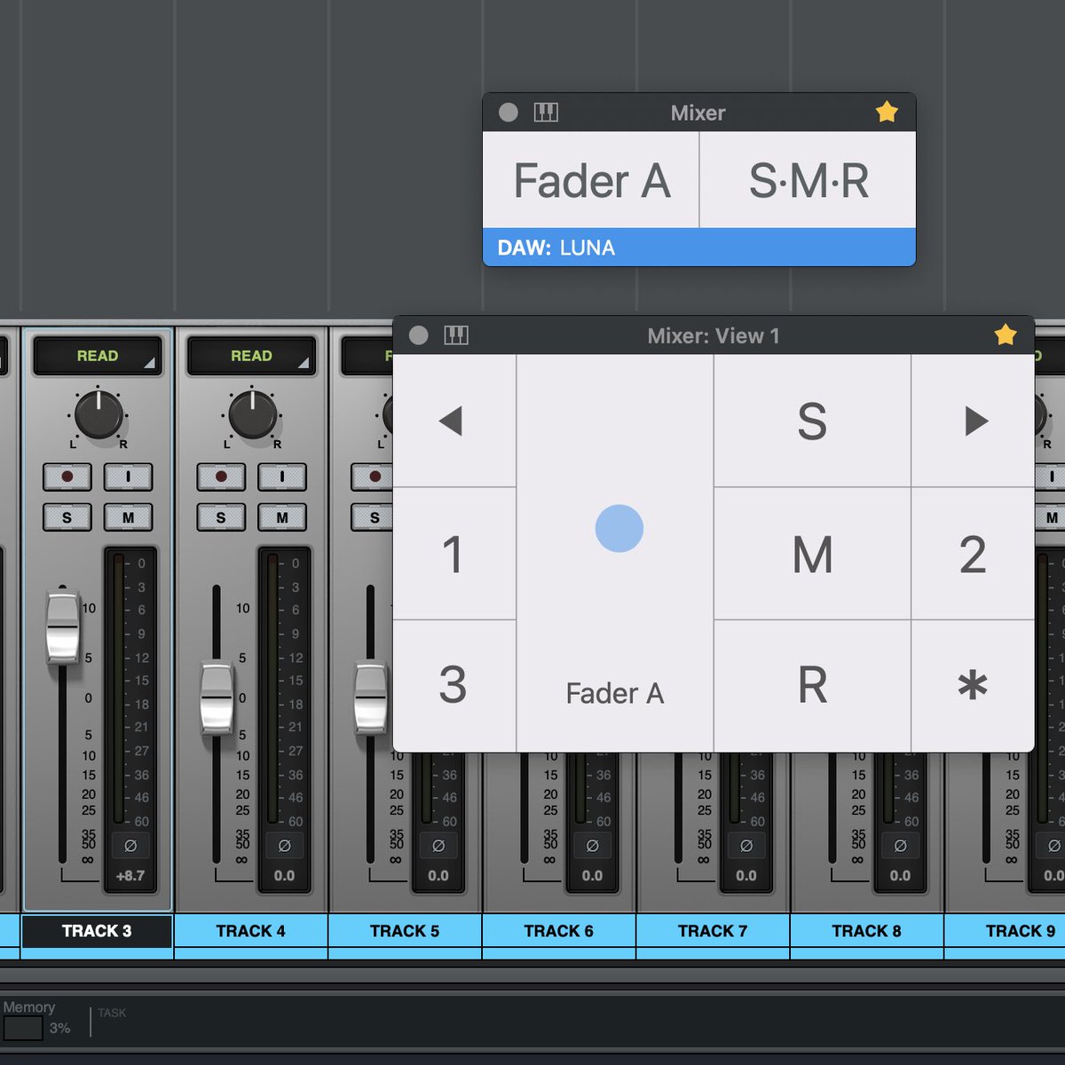Record-arm Track 4
The height and width of the screenshot is (1065, 1065).
point(221,477)
